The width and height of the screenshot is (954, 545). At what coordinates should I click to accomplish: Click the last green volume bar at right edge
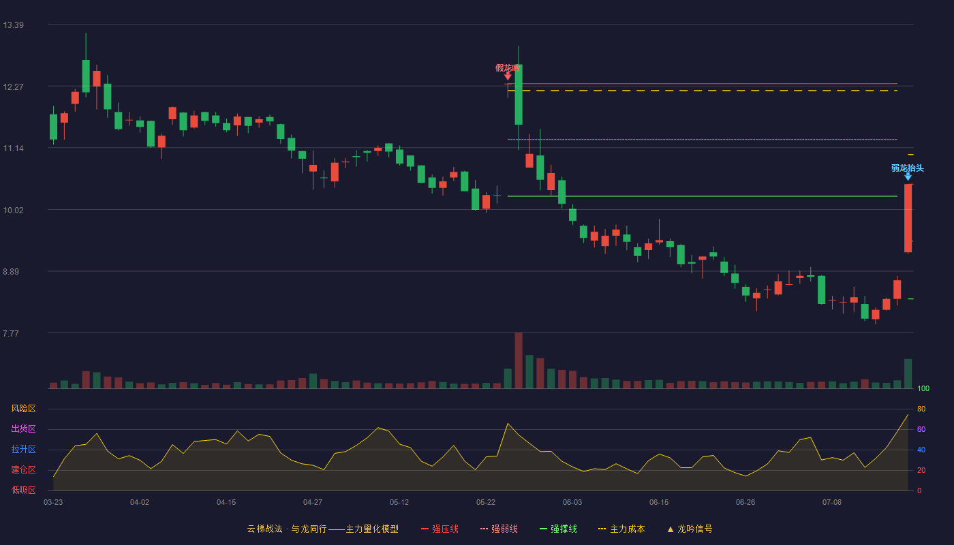[x=908, y=373]
